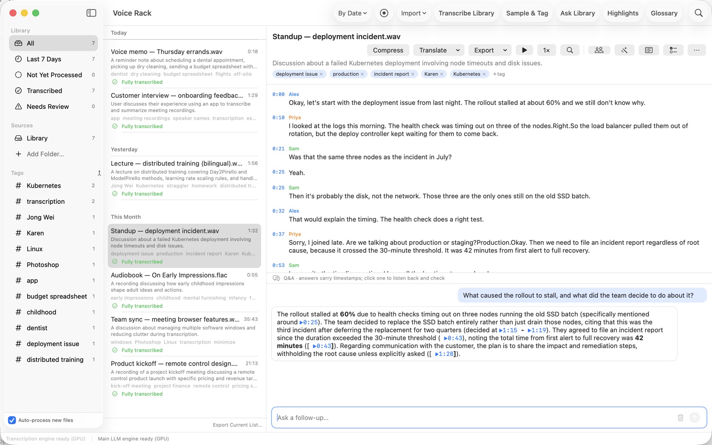Clear the Q&A conversation with trash icon

click(x=680, y=417)
